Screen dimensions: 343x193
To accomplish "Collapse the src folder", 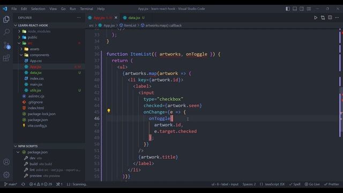I will (x=49, y=43).
